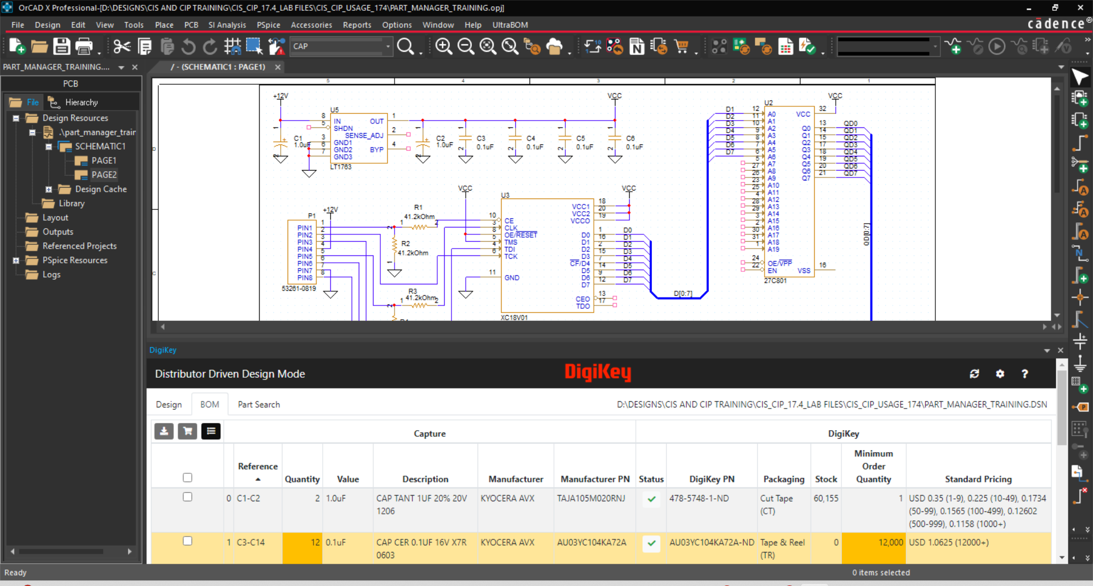Close the SCHEMATIC1 : PAGE1 tab
The height and width of the screenshot is (586, 1093).
click(x=278, y=67)
